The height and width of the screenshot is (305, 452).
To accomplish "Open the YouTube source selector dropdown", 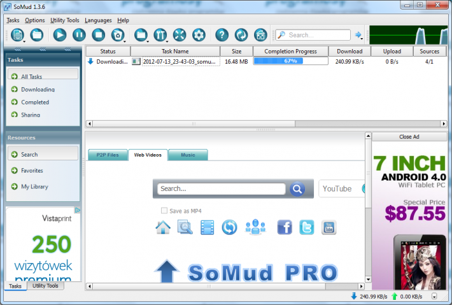I will [342, 189].
